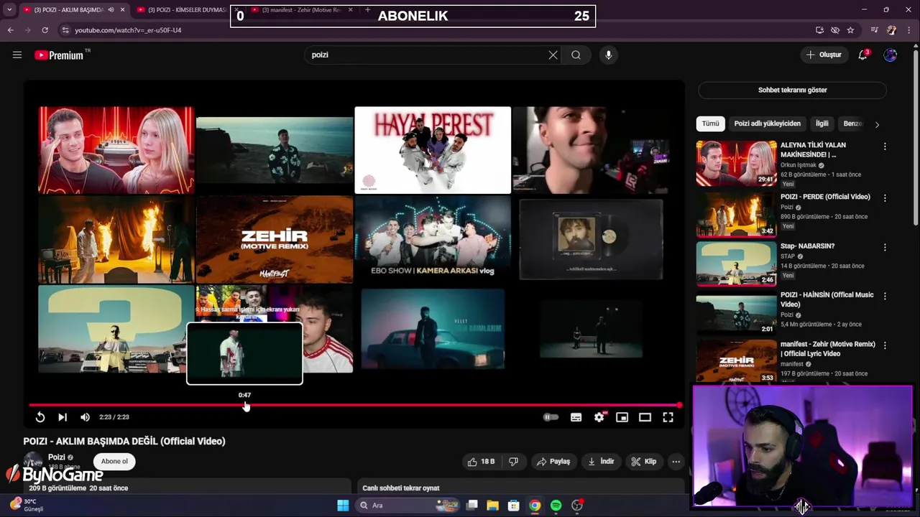
Task: Reload the current page
Action: point(45,30)
